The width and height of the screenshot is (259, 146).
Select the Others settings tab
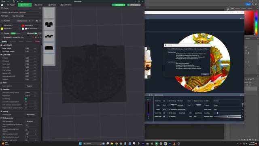[x=38, y=41]
